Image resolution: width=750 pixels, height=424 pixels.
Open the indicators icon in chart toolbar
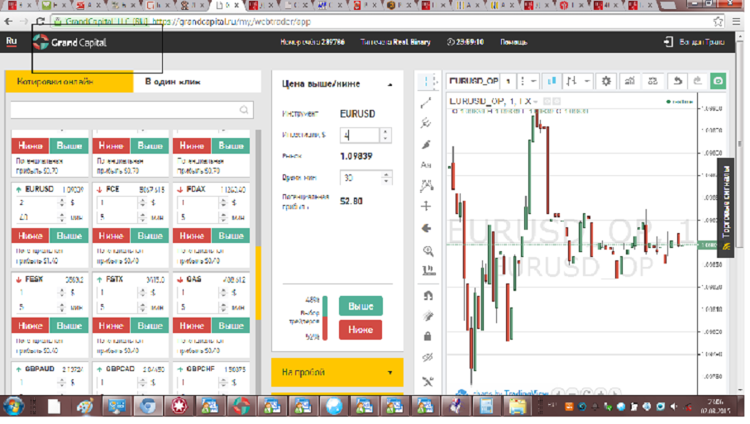coord(630,81)
